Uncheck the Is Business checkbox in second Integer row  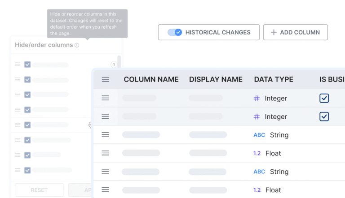(324, 116)
